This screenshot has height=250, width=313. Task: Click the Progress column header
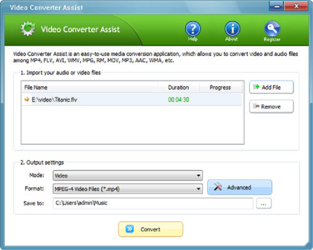coord(220,87)
